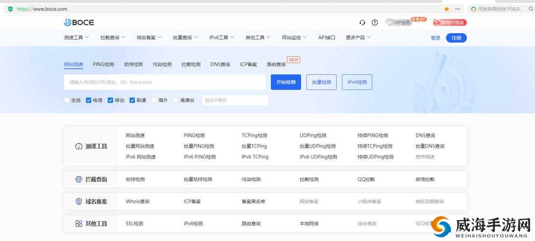Click the green security shield icon
The image size is (535, 241).
10,9
